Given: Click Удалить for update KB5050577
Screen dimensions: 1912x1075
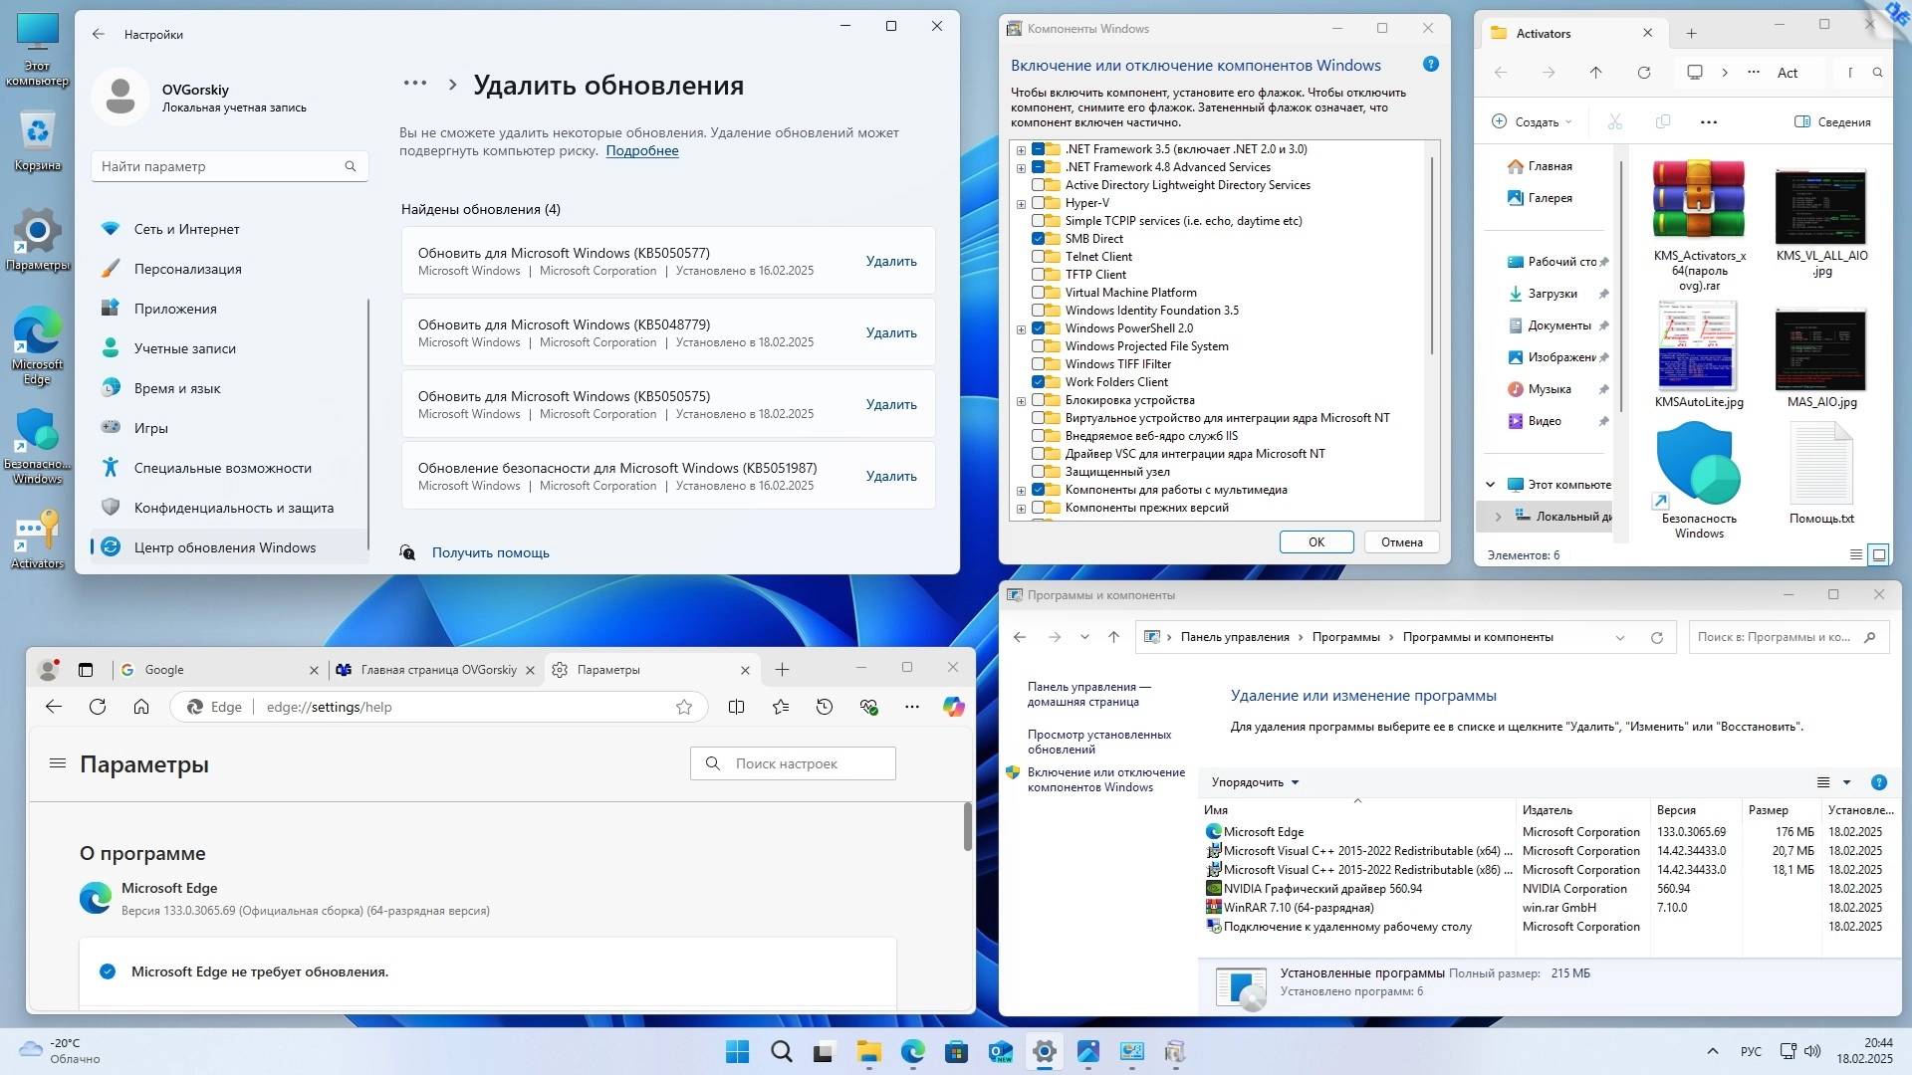Looking at the screenshot, I should coord(891,261).
